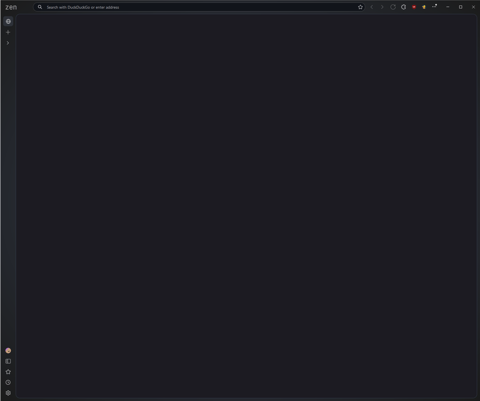Go forward using the forward arrow
This screenshot has width=480, height=401.
[382, 7]
